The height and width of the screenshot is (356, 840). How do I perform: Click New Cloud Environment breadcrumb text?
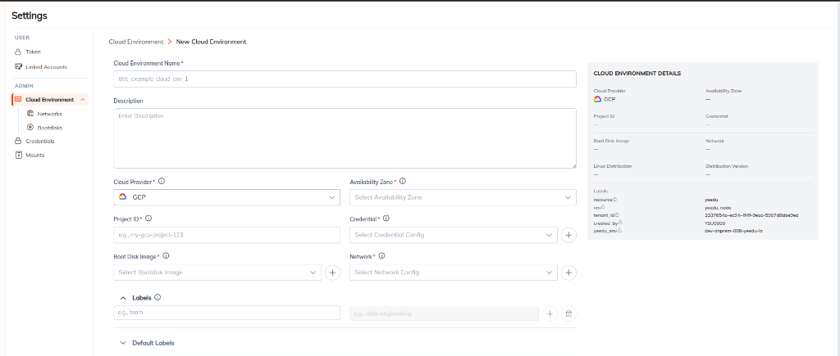click(x=211, y=42)
